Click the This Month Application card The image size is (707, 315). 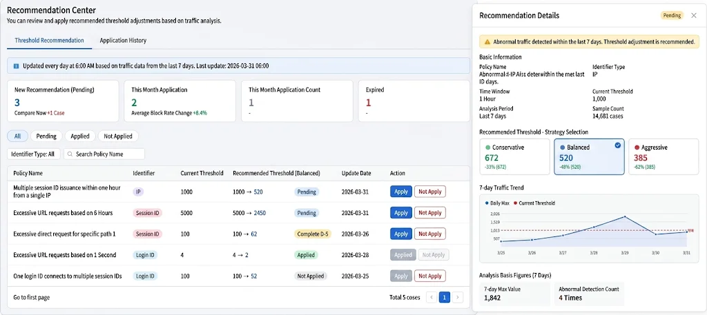coord(180,101)
